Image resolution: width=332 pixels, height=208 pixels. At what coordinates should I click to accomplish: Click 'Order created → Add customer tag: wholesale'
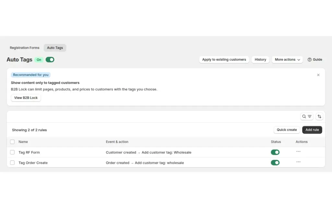coord(145,163)
